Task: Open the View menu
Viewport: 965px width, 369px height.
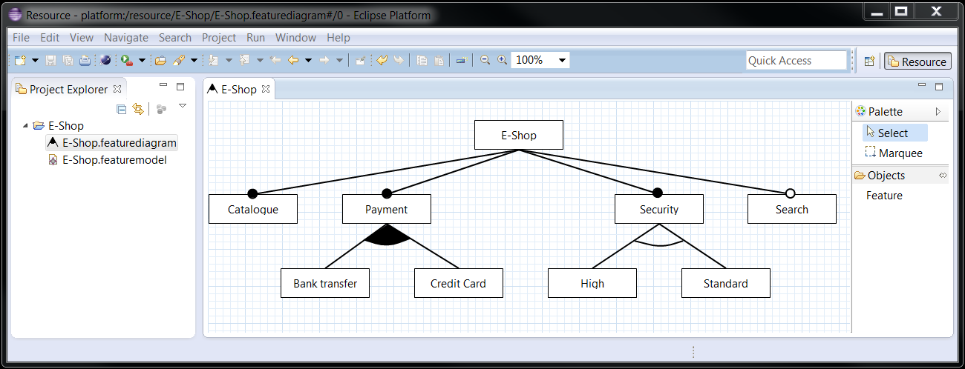Action: 82,38
